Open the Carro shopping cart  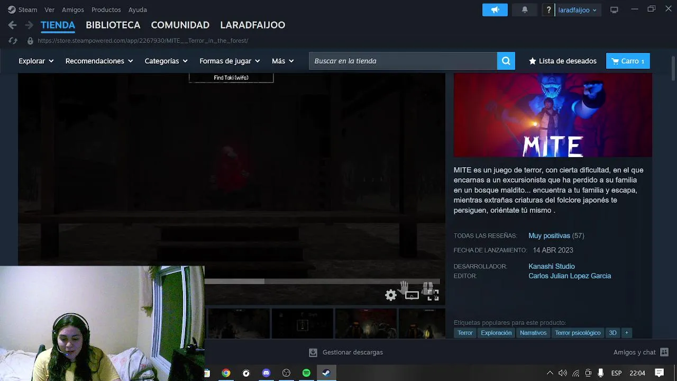628,61
